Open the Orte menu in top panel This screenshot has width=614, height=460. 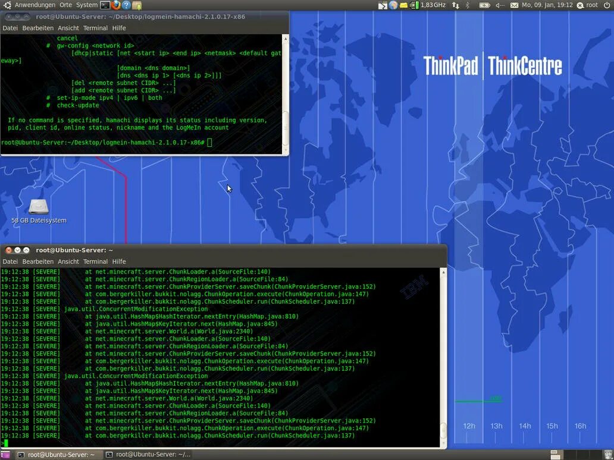pos(66,5)
